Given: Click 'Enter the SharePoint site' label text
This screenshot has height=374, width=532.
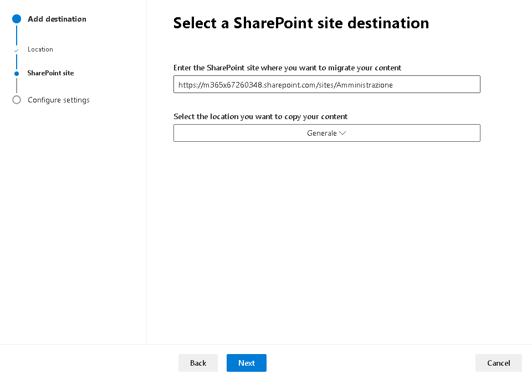Looking at the screenshot, I should tap(287, 68).
